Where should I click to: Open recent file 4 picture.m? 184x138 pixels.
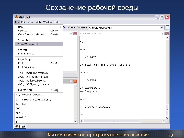click(39, 84)
